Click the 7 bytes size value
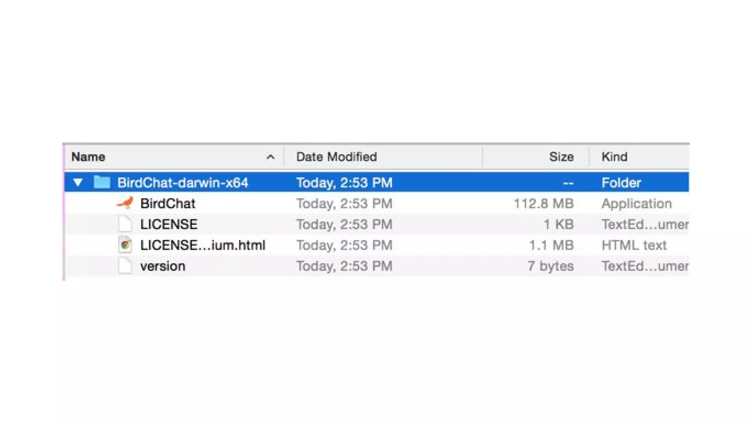Viewport: 752px width, 423px height. click(551, 266)
